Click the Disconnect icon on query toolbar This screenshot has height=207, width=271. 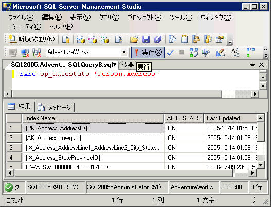[25, 53]
